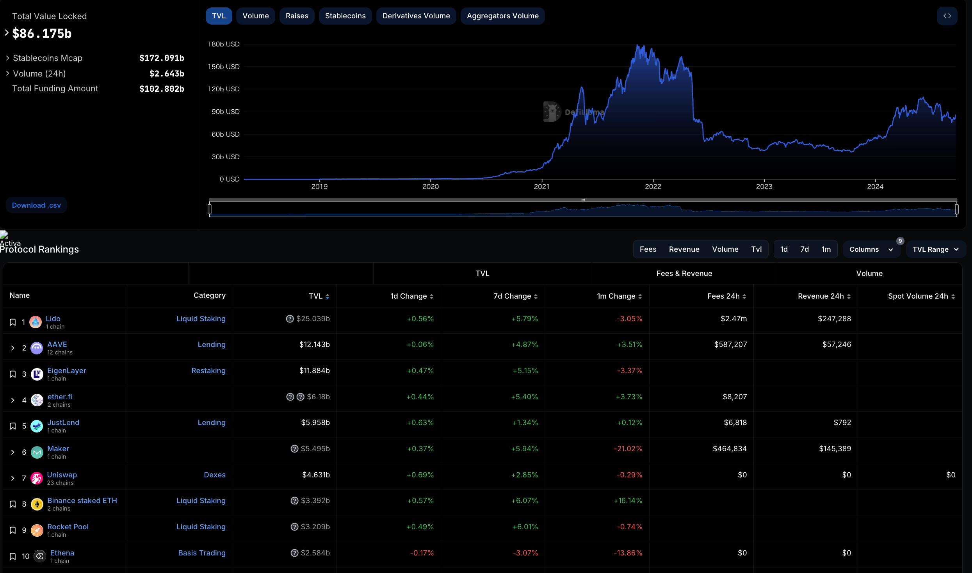Select the Derivatives Volume chart tab
The height and width of the screenshot is (573, 972).
pos(416,16)
